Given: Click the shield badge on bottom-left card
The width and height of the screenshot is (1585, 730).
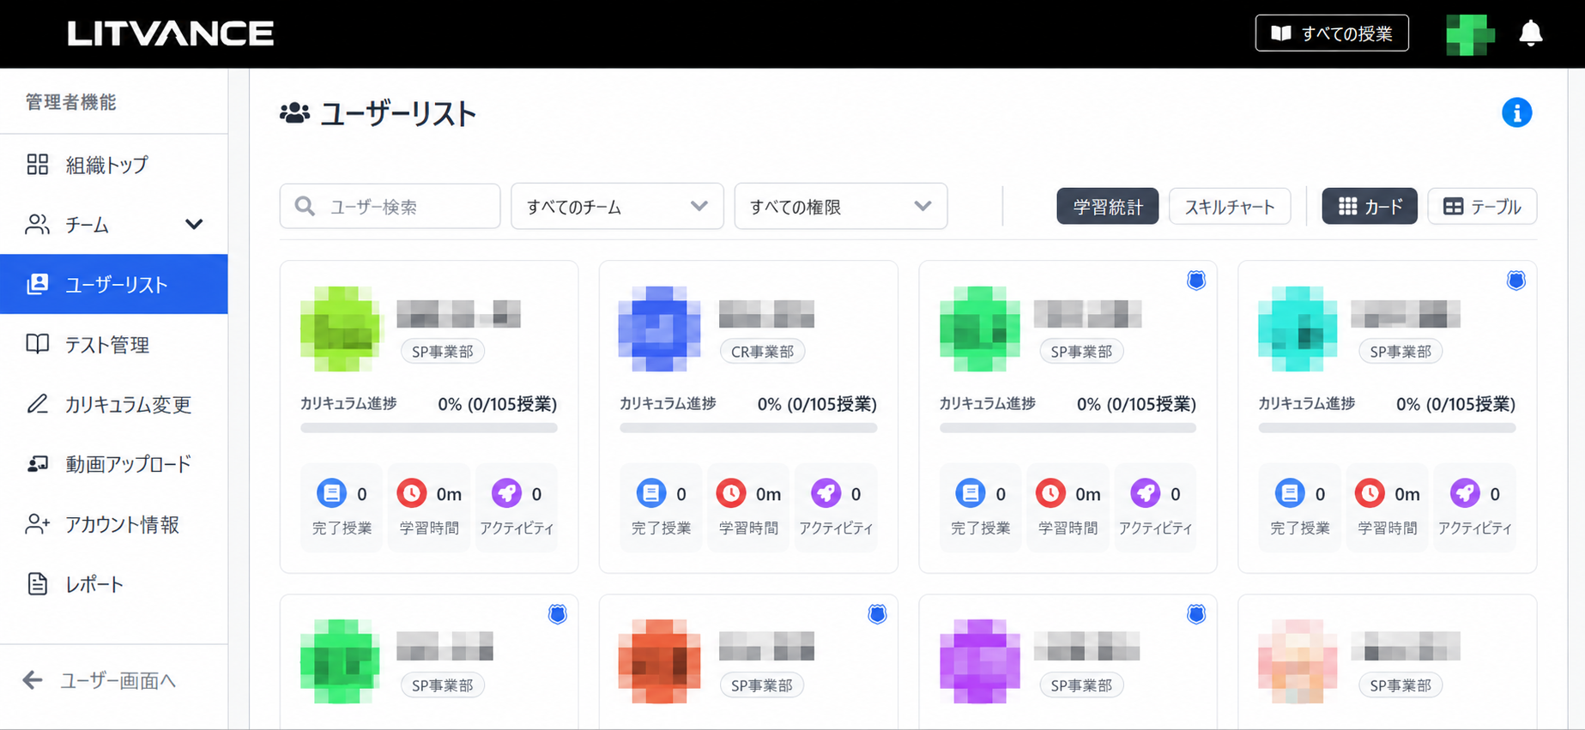Looking at the screenshot, I should coord(558,614).
